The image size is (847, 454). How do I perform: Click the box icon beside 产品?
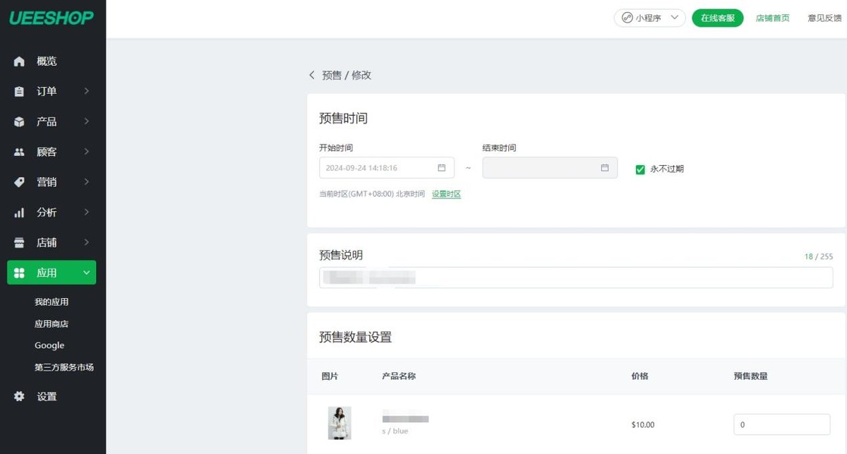coord(19,122)
